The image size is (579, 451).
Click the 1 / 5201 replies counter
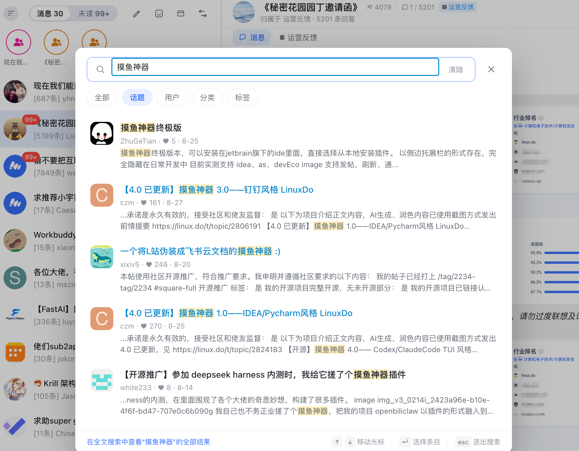coord(418,7)
